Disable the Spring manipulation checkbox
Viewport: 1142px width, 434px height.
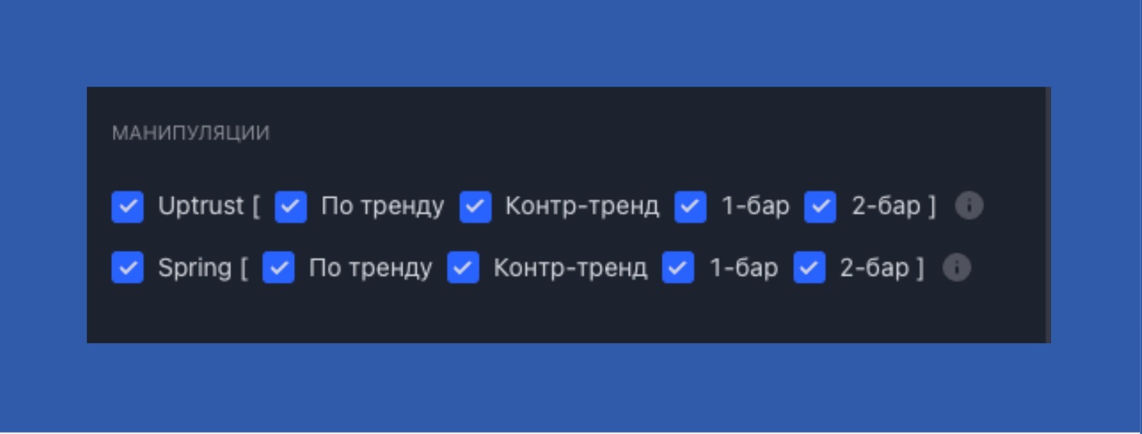(x=128, y=267)
